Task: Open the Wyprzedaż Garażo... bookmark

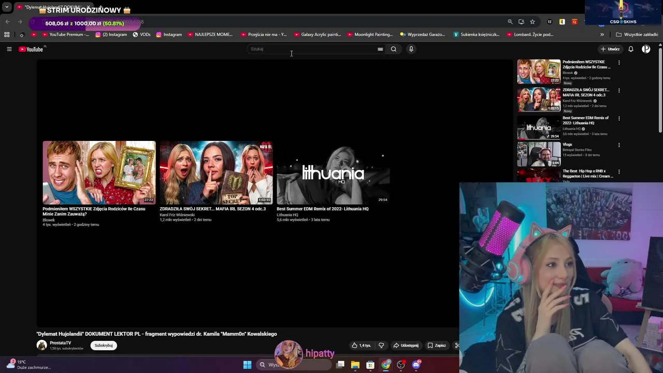Action: point(422,35)
